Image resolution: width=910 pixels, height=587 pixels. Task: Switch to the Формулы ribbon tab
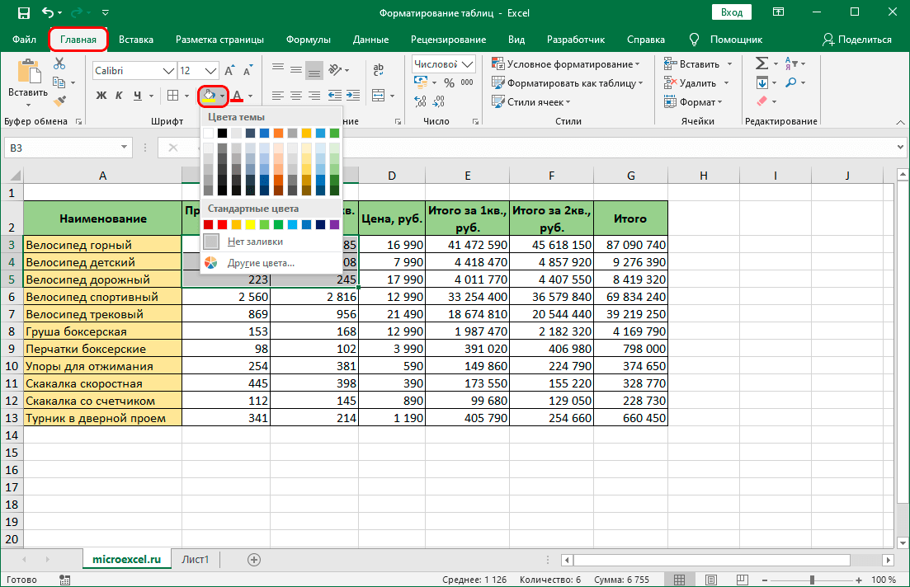[x=308, y=40]
